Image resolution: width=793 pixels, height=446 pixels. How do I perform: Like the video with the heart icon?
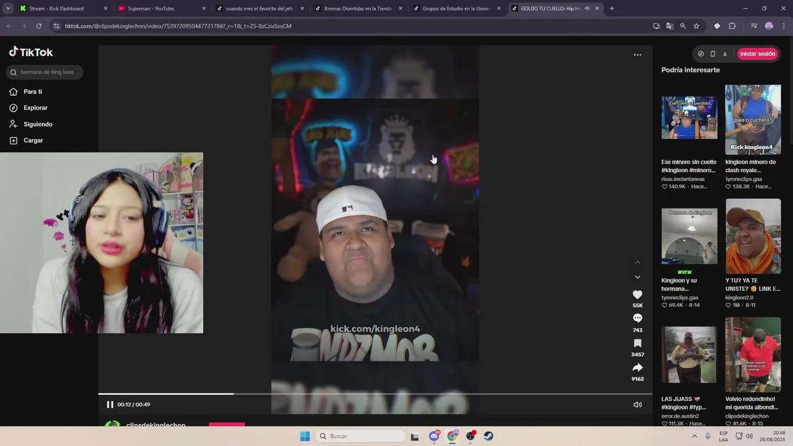pos(637,295)
